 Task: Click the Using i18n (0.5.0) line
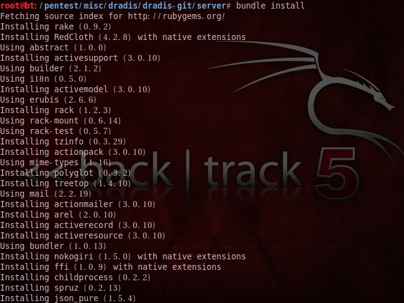43,79
